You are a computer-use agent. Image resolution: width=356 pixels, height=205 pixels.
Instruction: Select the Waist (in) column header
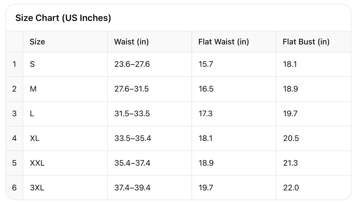[131, 42]
